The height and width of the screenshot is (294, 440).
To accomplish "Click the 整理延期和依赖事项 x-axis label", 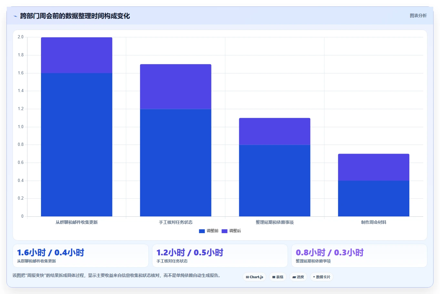I will (275, 222).
